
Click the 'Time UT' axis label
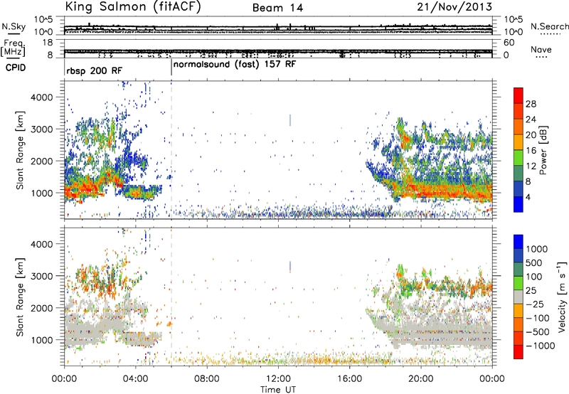278,390
